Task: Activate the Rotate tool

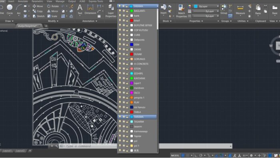Action: (x=53, y=6)
